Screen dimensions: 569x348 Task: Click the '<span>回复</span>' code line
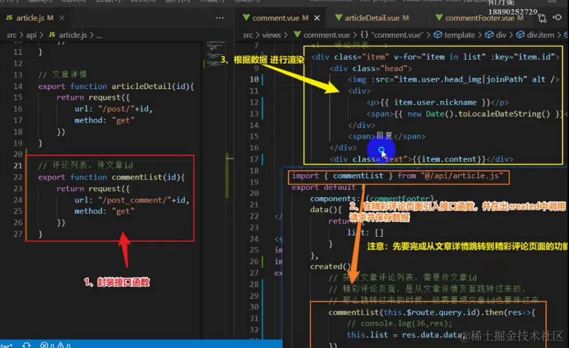coord(386,137)
